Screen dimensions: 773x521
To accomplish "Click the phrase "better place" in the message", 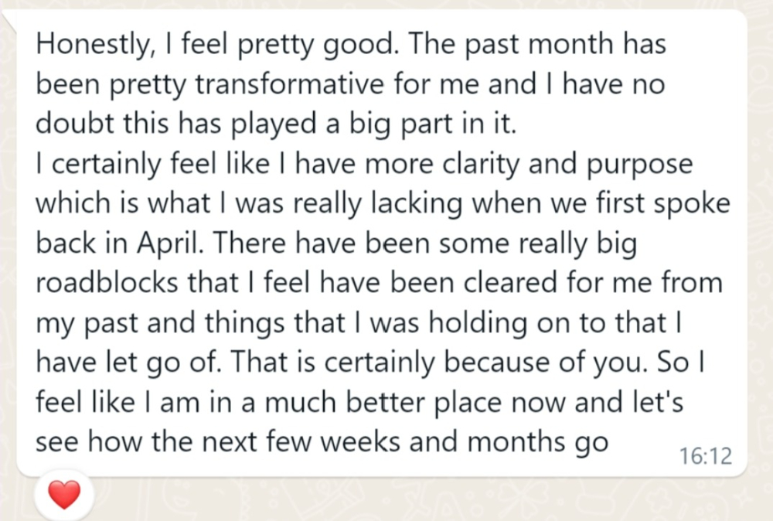I will (424, 404).
